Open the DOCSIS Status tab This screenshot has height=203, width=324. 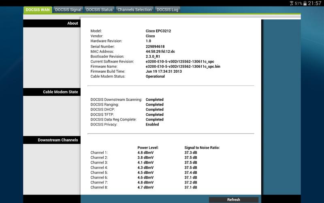[99, 10]
